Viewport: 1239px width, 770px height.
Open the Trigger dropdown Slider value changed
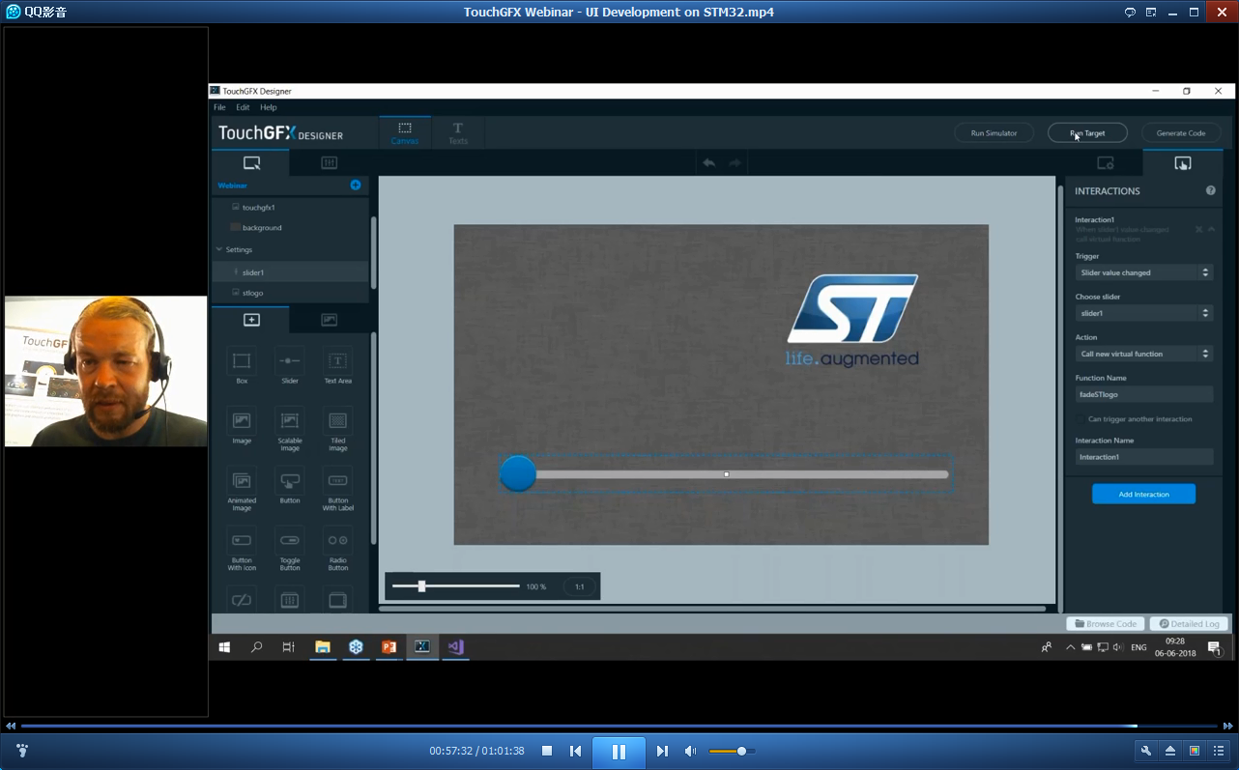point(1144,272)
